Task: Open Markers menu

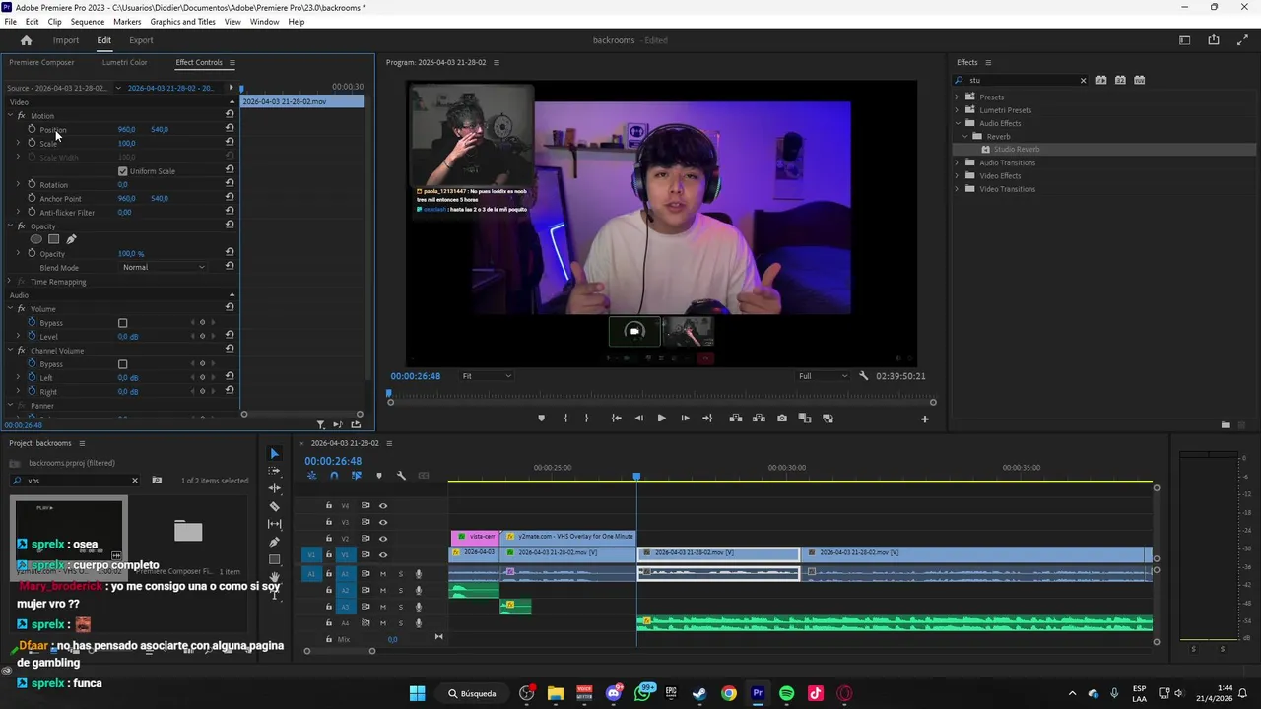Action: click(x=127, y=22)
